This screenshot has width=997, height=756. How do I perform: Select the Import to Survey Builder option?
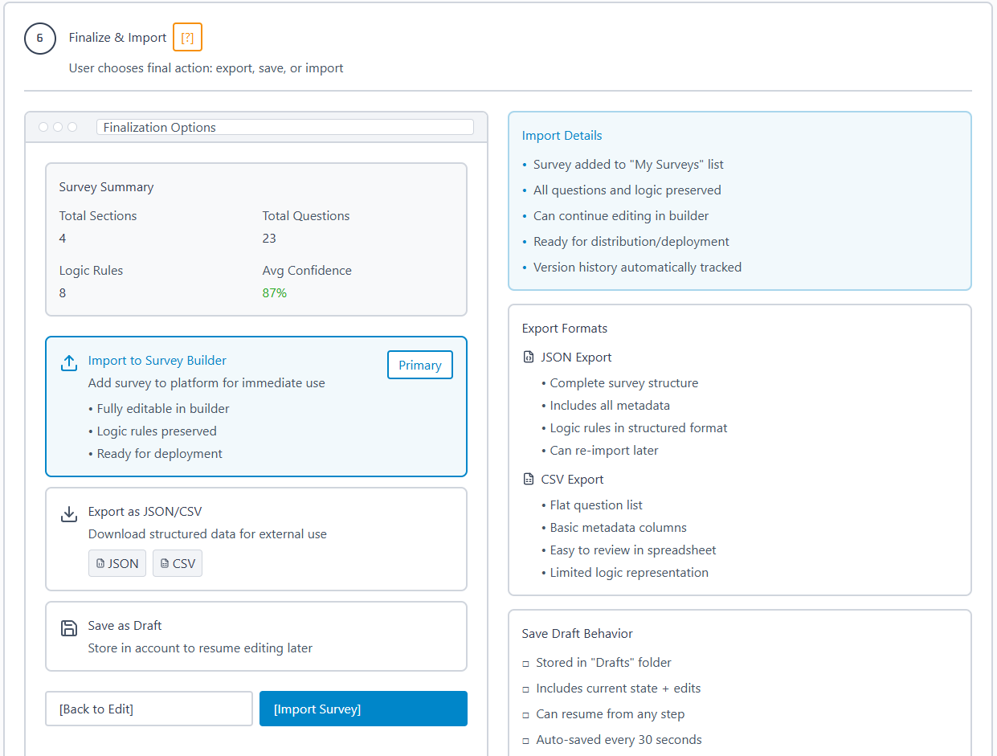[256, 407]
